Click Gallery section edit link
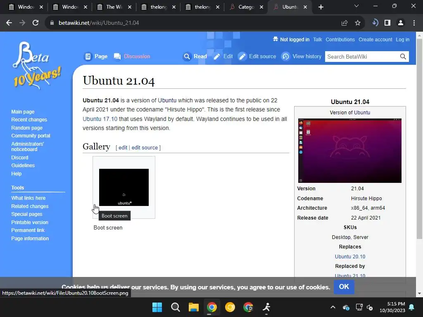This screenshot has height=317, width=423. (x=123, y=148)
